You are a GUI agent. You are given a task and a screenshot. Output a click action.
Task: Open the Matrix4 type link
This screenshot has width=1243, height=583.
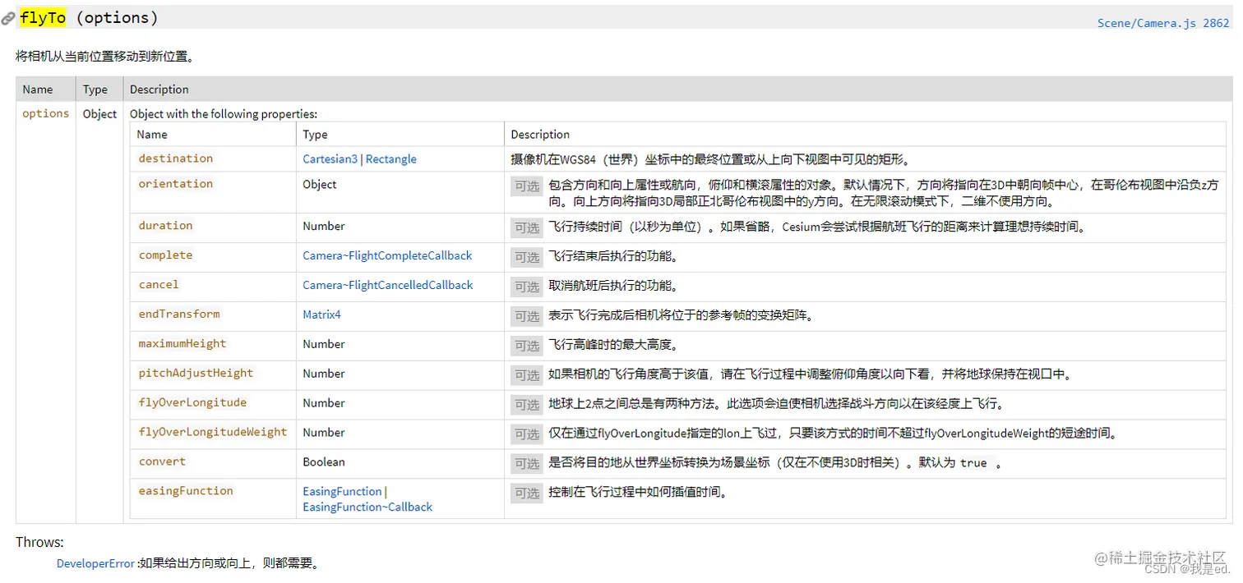[321, 314]
